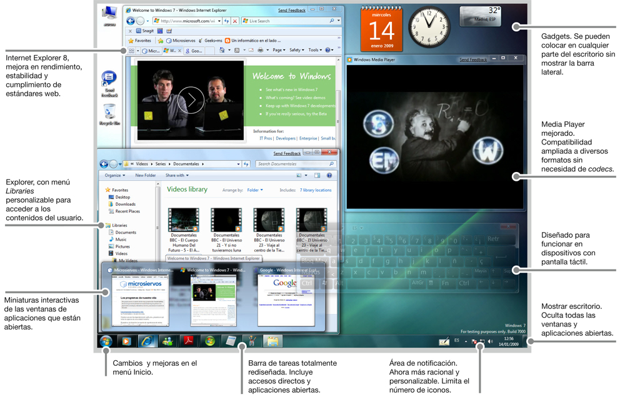Image resolution: width=625 pixels, height=399 pixels.
Task: Click the Home icon in IE command bar
Action: [222, 50]
